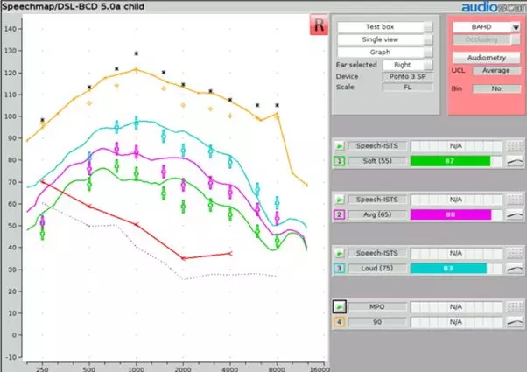527x372 pixels.
Task: Play the Avg (65) speech test
Action: click(338, 200)
